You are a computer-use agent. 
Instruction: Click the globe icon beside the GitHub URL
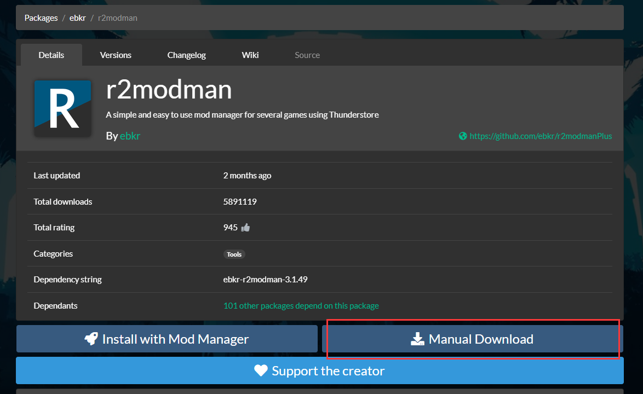tap(463, 136)
